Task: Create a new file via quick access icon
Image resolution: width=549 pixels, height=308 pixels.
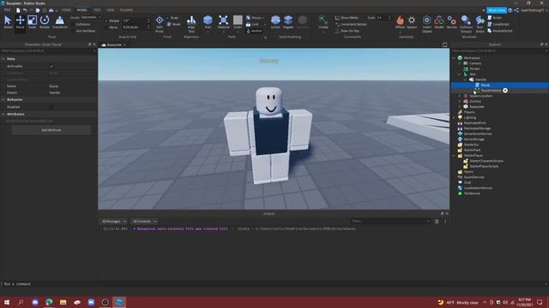Action: (18, 10)
